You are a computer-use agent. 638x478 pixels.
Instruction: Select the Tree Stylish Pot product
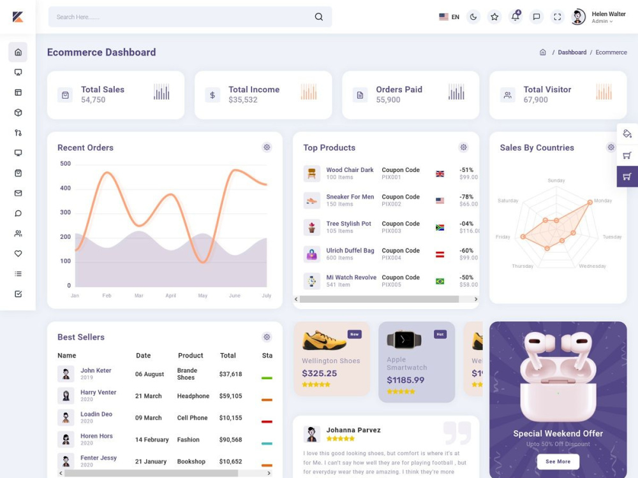pos(348,224)
